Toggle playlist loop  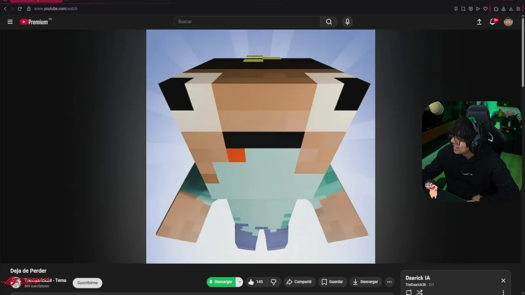pyautogui.click(x=409, y=292)
